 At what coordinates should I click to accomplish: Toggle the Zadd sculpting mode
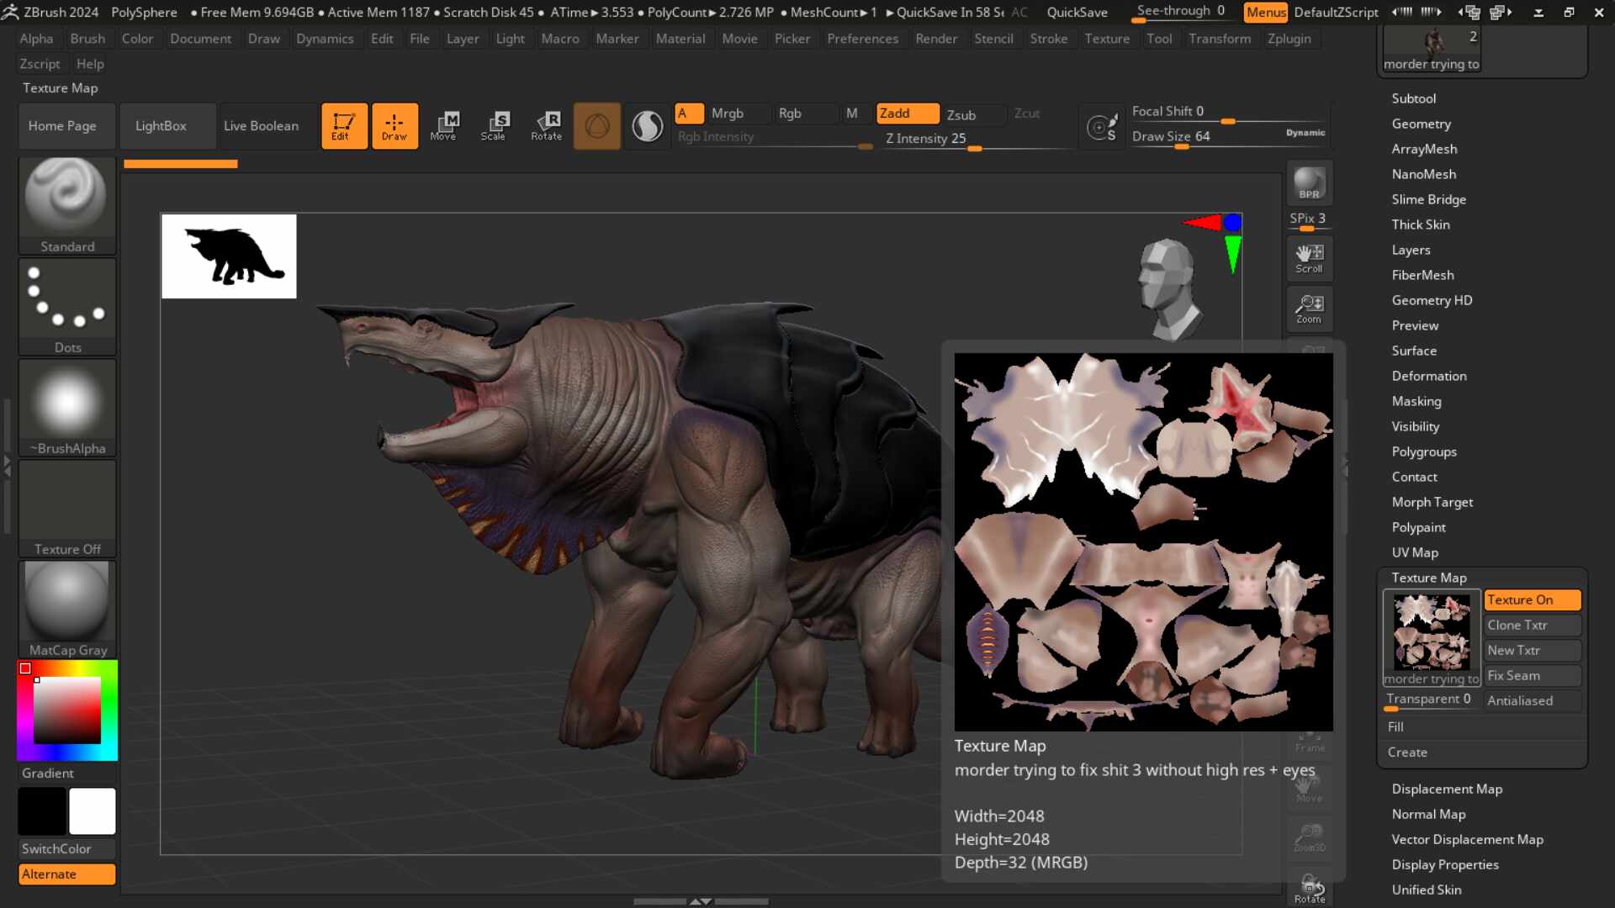tap(907, 113)
